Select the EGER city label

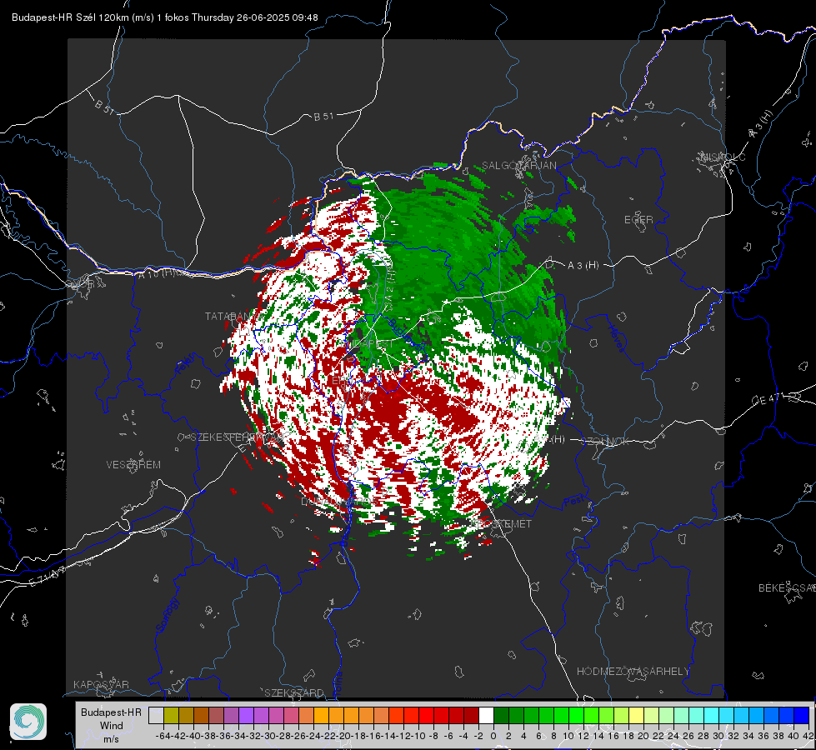tap(638, 220)
